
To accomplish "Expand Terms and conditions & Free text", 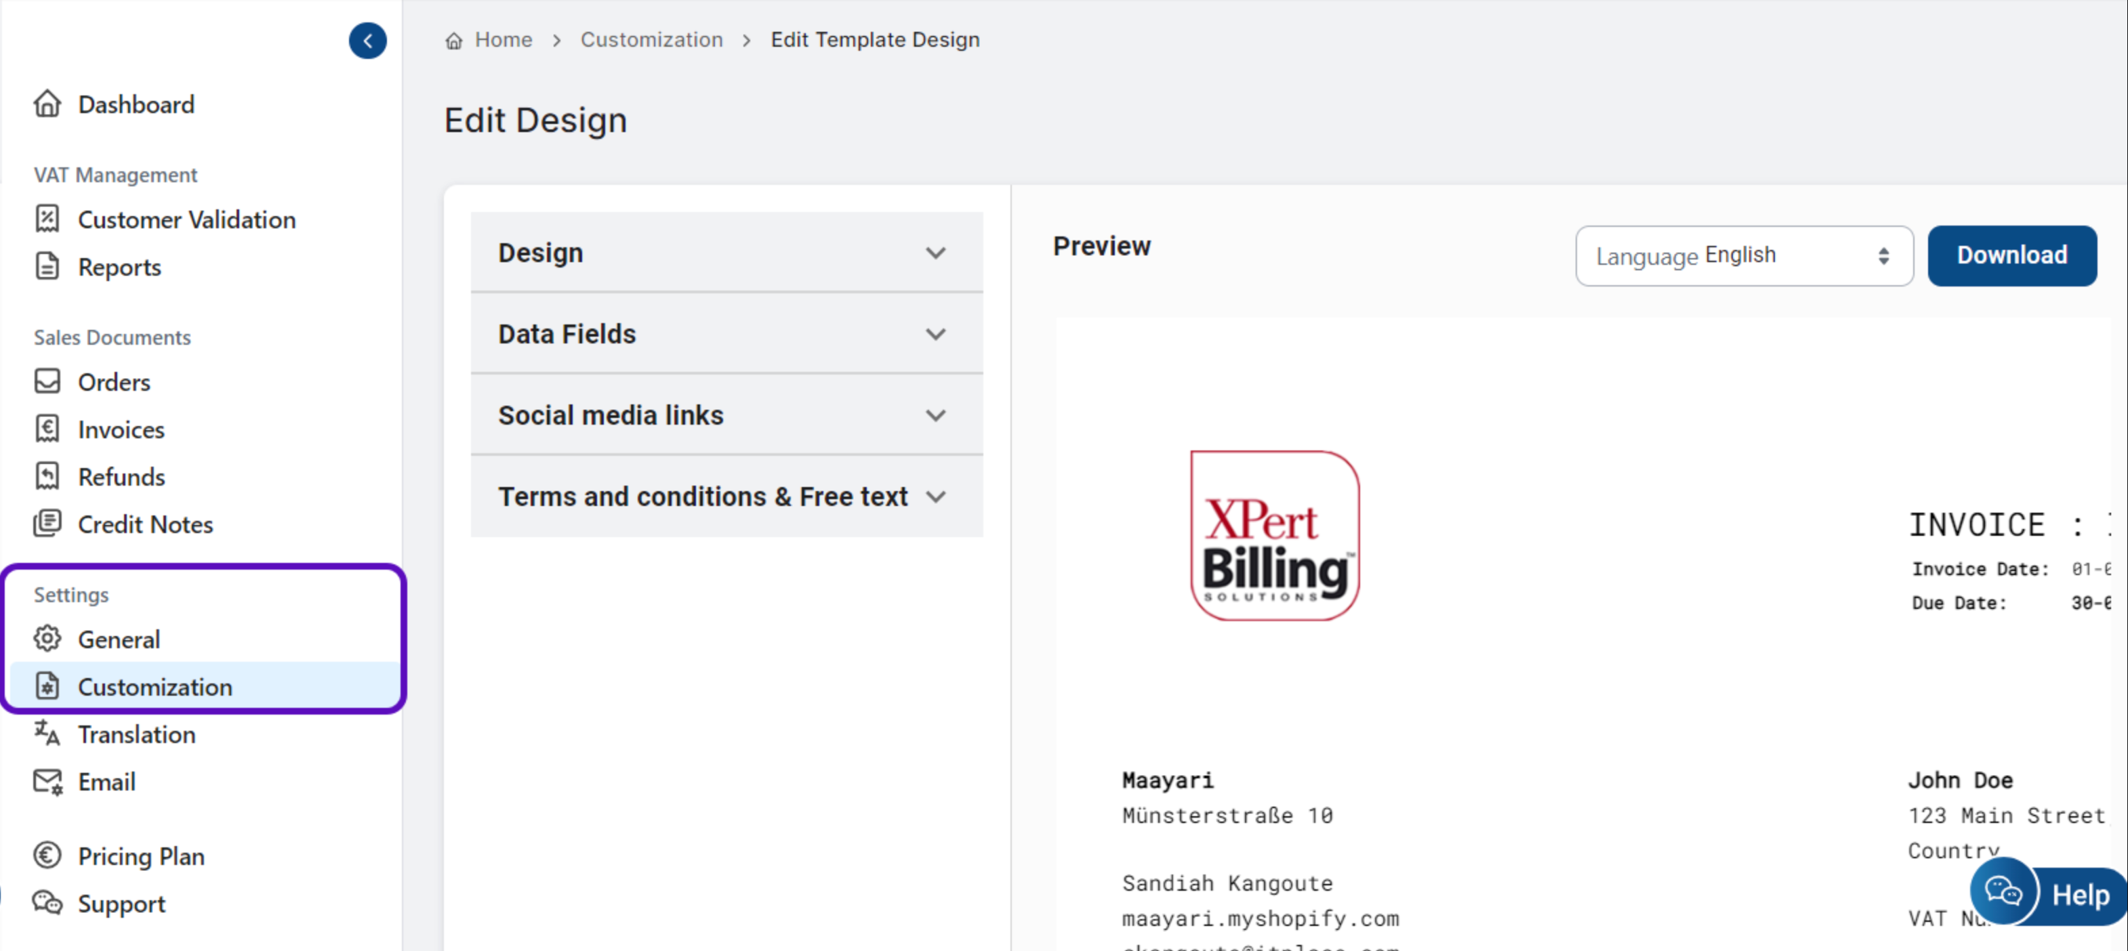I will tap(726, 496).
